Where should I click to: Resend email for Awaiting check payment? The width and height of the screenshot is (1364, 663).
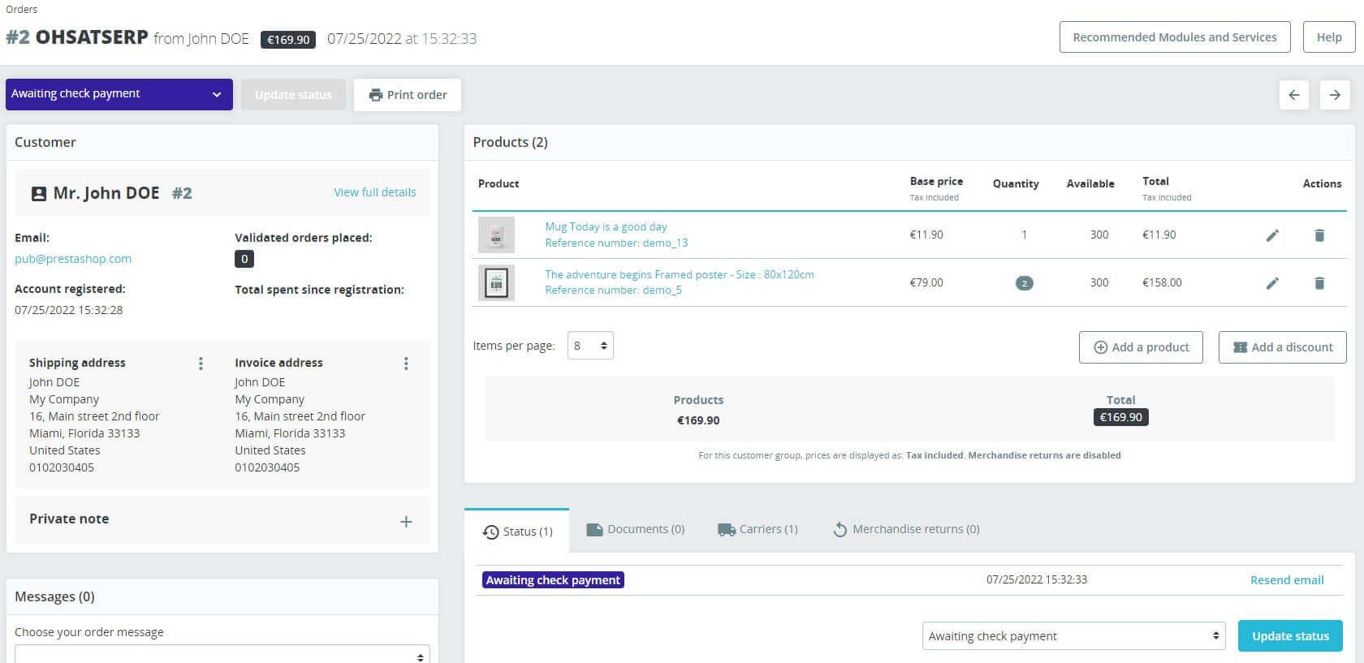click(1287, 580)
